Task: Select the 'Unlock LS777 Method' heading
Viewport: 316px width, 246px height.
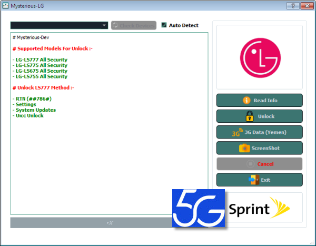Action: click(43, 88)
